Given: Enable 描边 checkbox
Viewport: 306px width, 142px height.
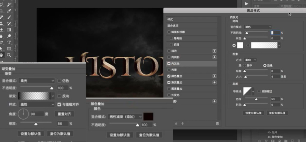Looking at the screenshot, I should tap(169, 51).
